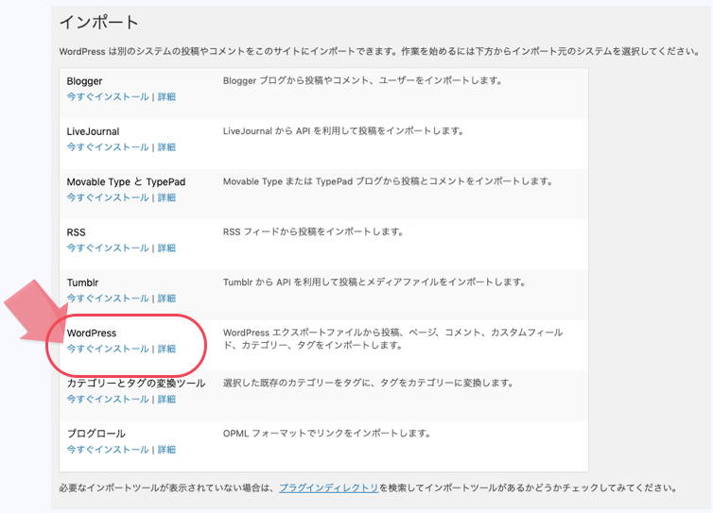
Task: Click the Movable Type と TypePad name
Action: [126, 182]
